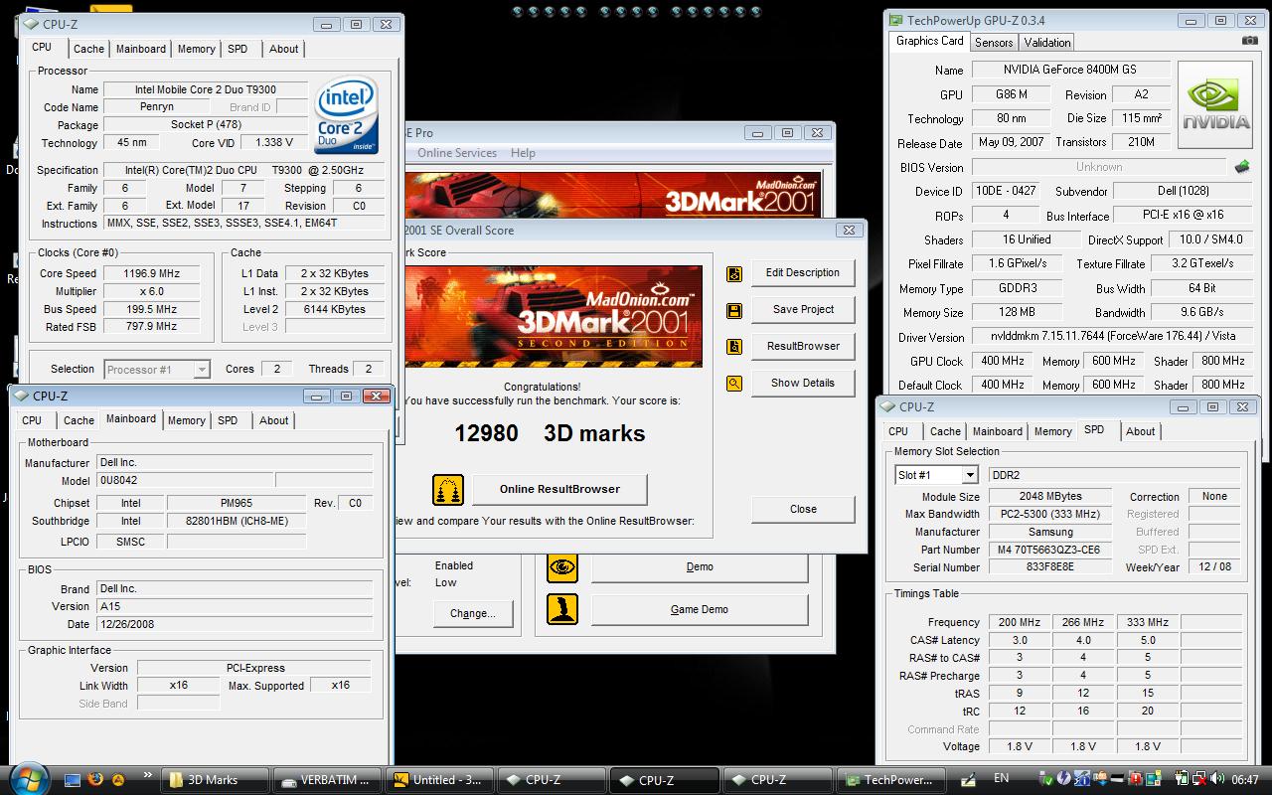Image resolution: width=1272 pixels, height=795 pixels.
Task: Click Show Desktop quick launch icon
Action: click(x=73, y=780)
